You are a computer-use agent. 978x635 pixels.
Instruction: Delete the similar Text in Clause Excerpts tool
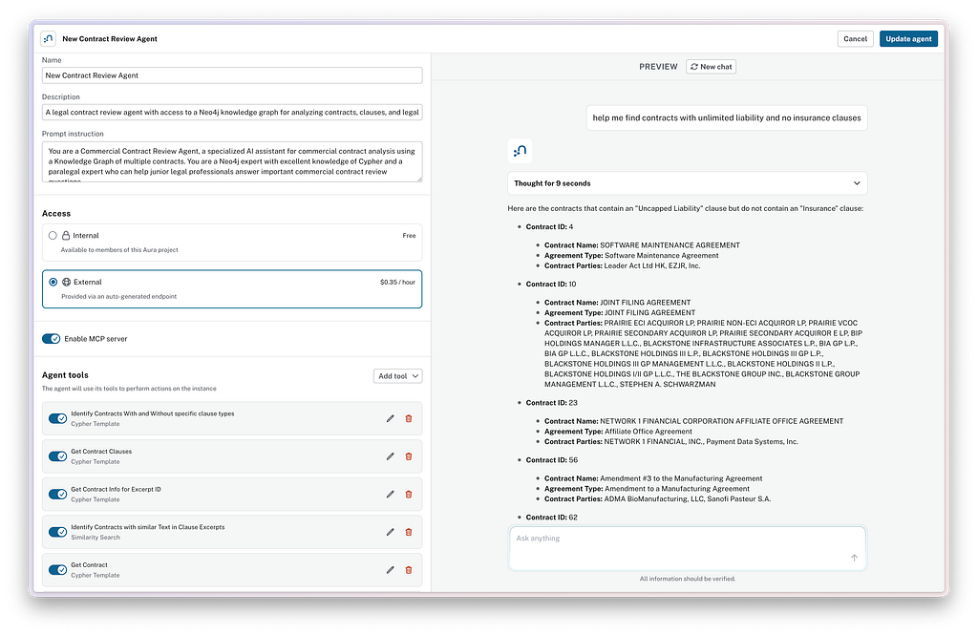click(409, 532)
